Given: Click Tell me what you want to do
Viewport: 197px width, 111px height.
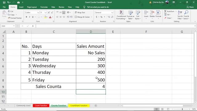Looking at the screenshot, I should 98,7.
